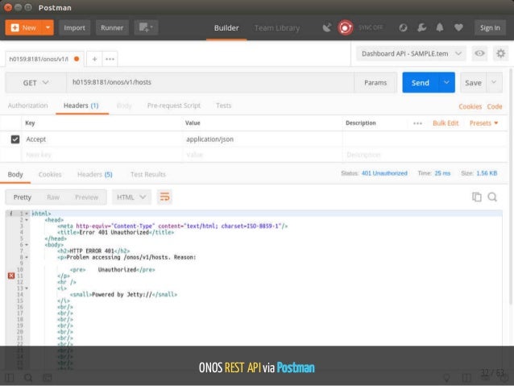
Task: Open manage environments gear icon
Action: pos(500,53)
